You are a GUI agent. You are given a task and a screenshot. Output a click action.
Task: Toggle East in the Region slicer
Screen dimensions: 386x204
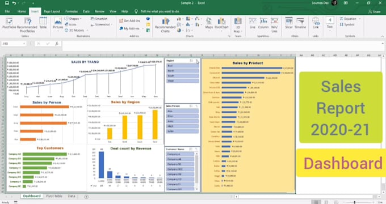tap(182, 66)
